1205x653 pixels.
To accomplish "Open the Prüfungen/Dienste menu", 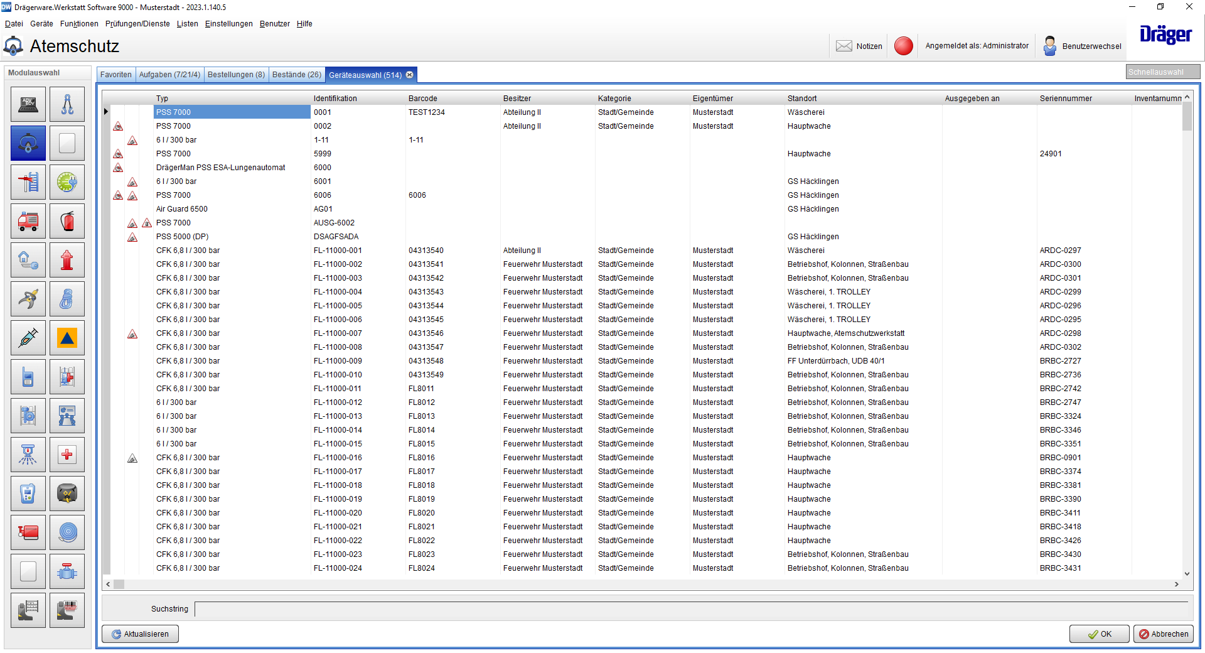I will pos(137,24).
